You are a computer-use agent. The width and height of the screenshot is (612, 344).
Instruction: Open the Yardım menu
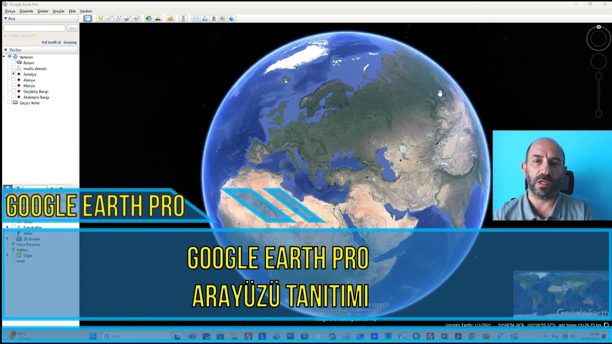point(86,11)
